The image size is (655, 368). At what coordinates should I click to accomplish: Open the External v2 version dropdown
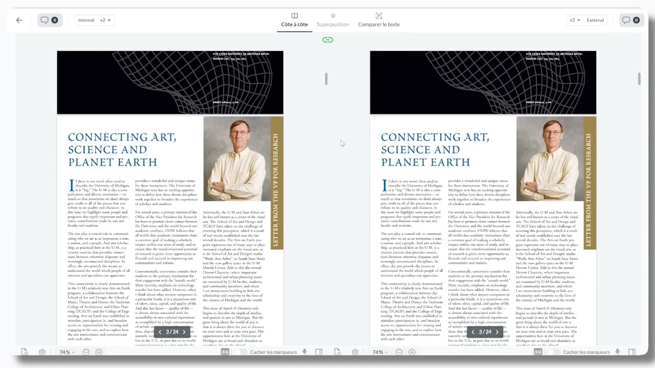(587, 20)
